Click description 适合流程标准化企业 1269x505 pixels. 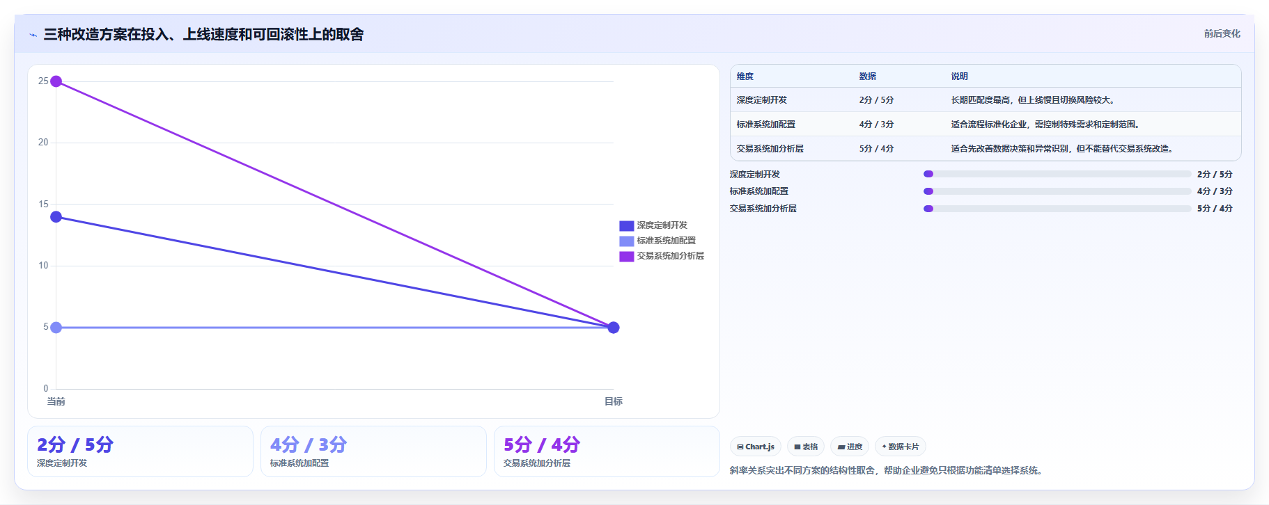[1046, 125]
